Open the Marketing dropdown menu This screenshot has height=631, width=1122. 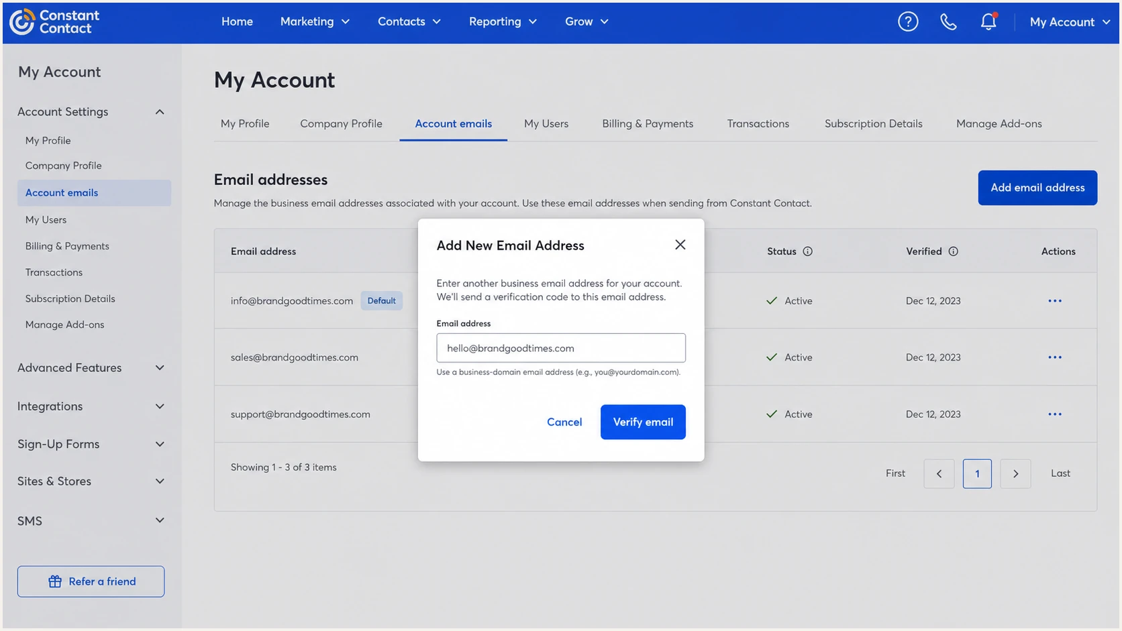(315, 21)
